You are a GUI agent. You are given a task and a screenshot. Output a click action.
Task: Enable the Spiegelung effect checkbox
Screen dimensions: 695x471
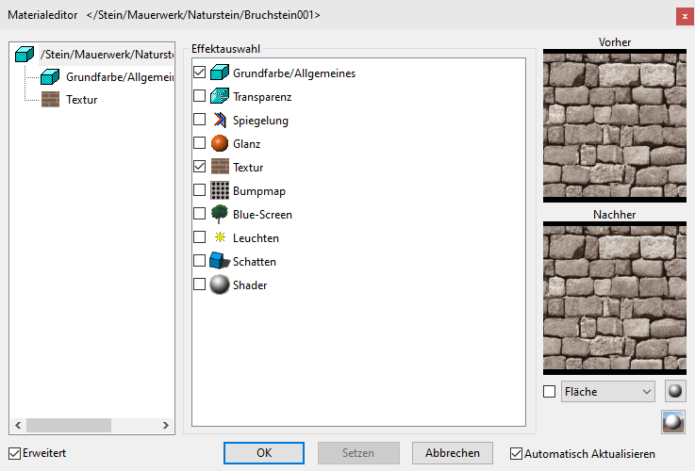click(x=200, y=119)
